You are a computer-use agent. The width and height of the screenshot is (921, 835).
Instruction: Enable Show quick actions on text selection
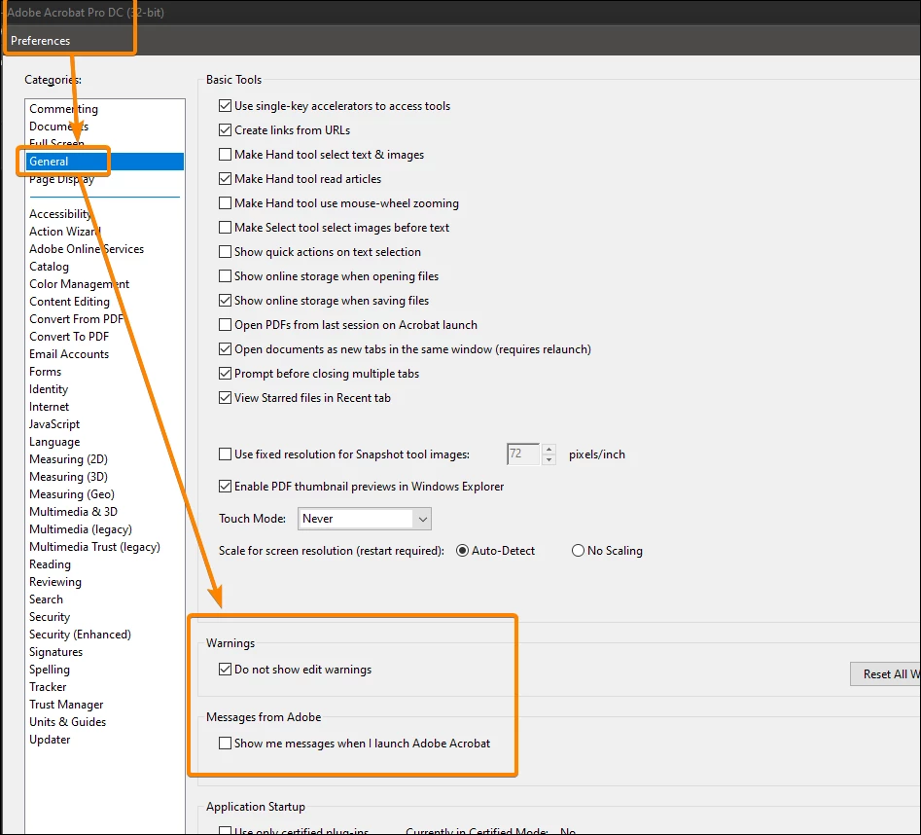coord(225,252)
